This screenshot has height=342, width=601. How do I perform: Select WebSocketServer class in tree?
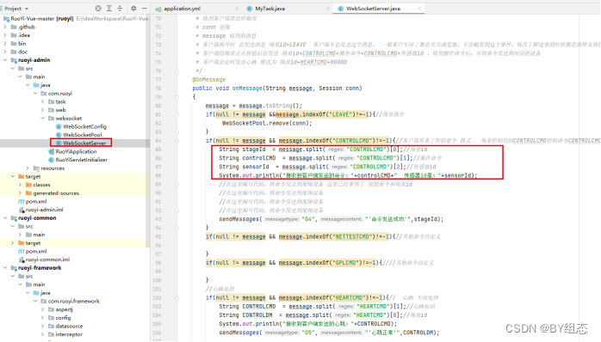84,144
